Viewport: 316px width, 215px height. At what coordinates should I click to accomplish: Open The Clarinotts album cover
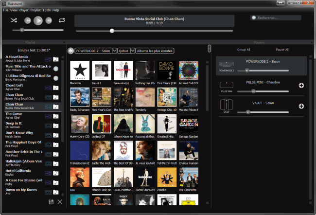click(189, 177)
